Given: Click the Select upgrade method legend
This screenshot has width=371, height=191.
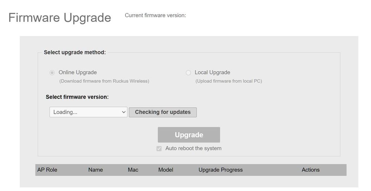Looking at the screenshot, I should pyautogui.click(x=75, y=52).
